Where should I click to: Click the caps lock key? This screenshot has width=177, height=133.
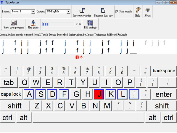tap(11, 94)
